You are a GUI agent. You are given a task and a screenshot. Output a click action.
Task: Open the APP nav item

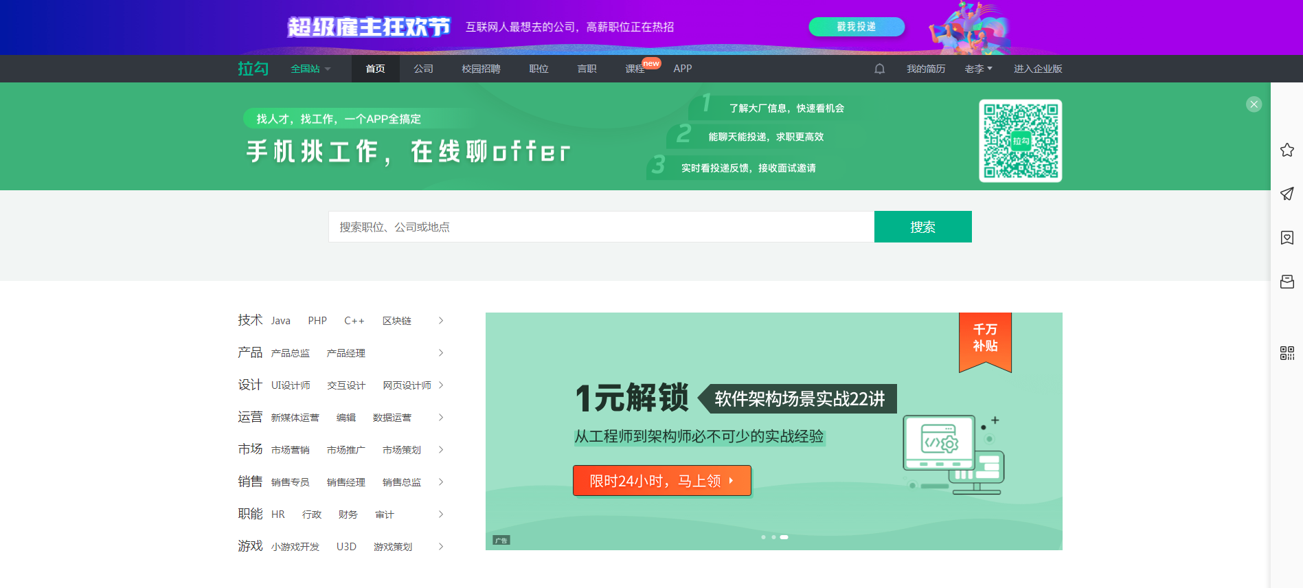pos(683,69)
